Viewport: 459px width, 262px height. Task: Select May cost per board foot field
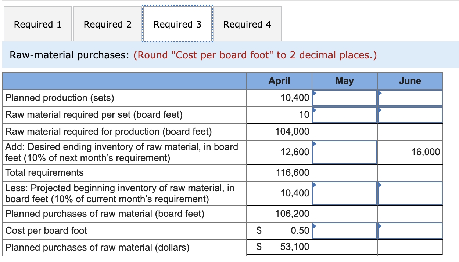click(x=344, y=231)
